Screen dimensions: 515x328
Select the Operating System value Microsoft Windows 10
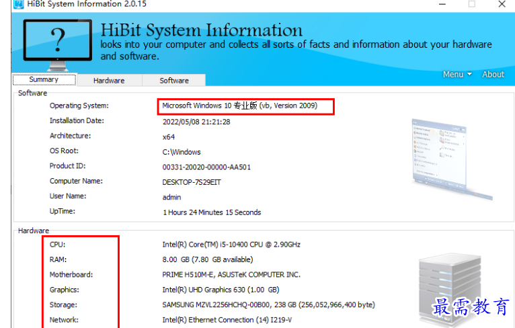(240, 106)
